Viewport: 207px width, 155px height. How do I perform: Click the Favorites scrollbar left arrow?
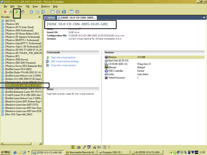click(x=2, y=144)
